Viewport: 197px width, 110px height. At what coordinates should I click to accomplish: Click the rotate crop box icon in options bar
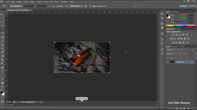click(x=49, y=6)
